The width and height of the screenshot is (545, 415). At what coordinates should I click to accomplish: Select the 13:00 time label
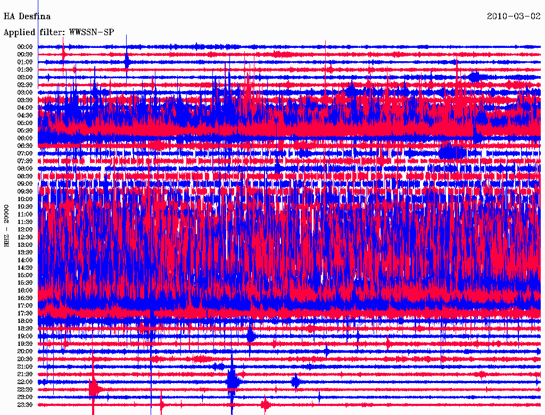25,245
